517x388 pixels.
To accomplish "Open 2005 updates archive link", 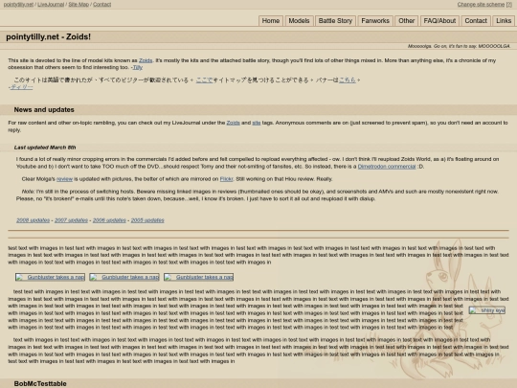I will click(x=147, y=220).
